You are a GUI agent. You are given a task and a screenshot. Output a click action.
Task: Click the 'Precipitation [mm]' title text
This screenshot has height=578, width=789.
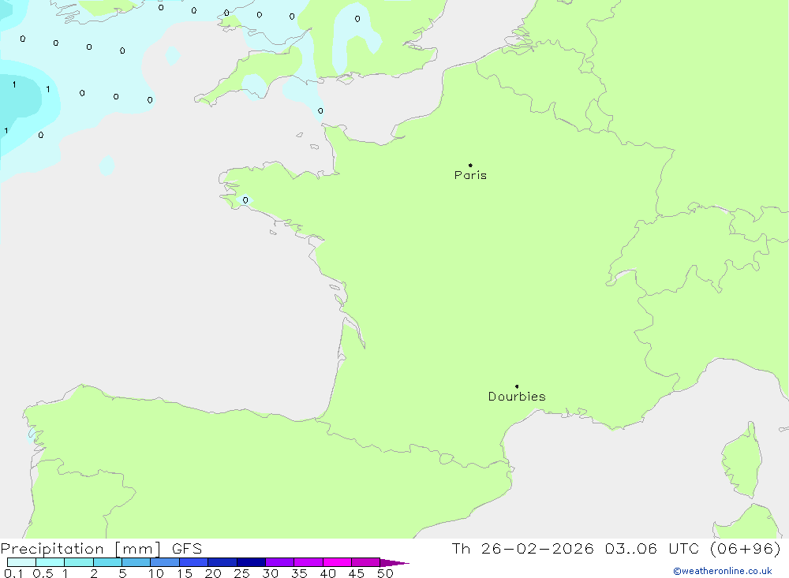80,549
